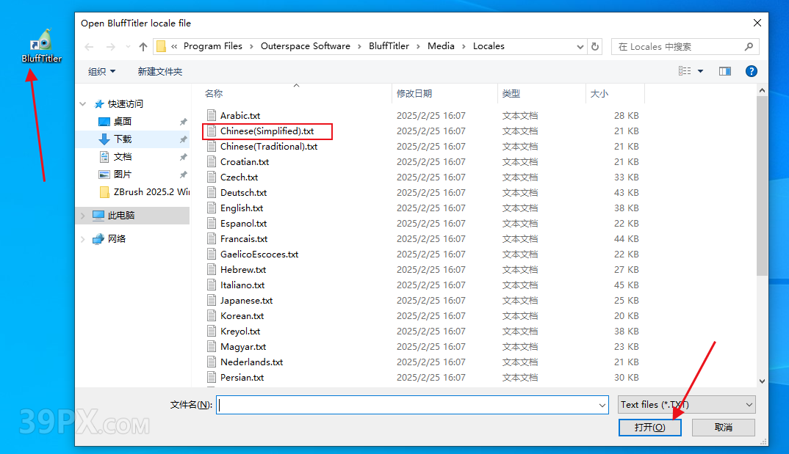Sort by the Size (大小) column header
The image size is (789, 454).
click(x=599, y=94)
